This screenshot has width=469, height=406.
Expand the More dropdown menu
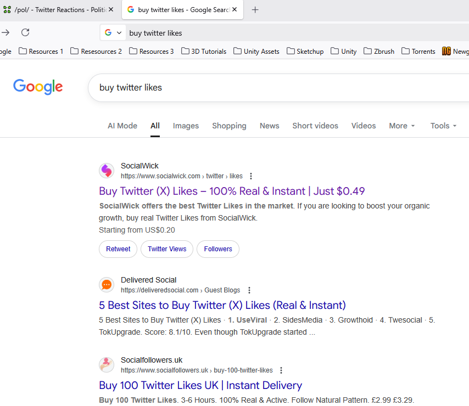401,126
